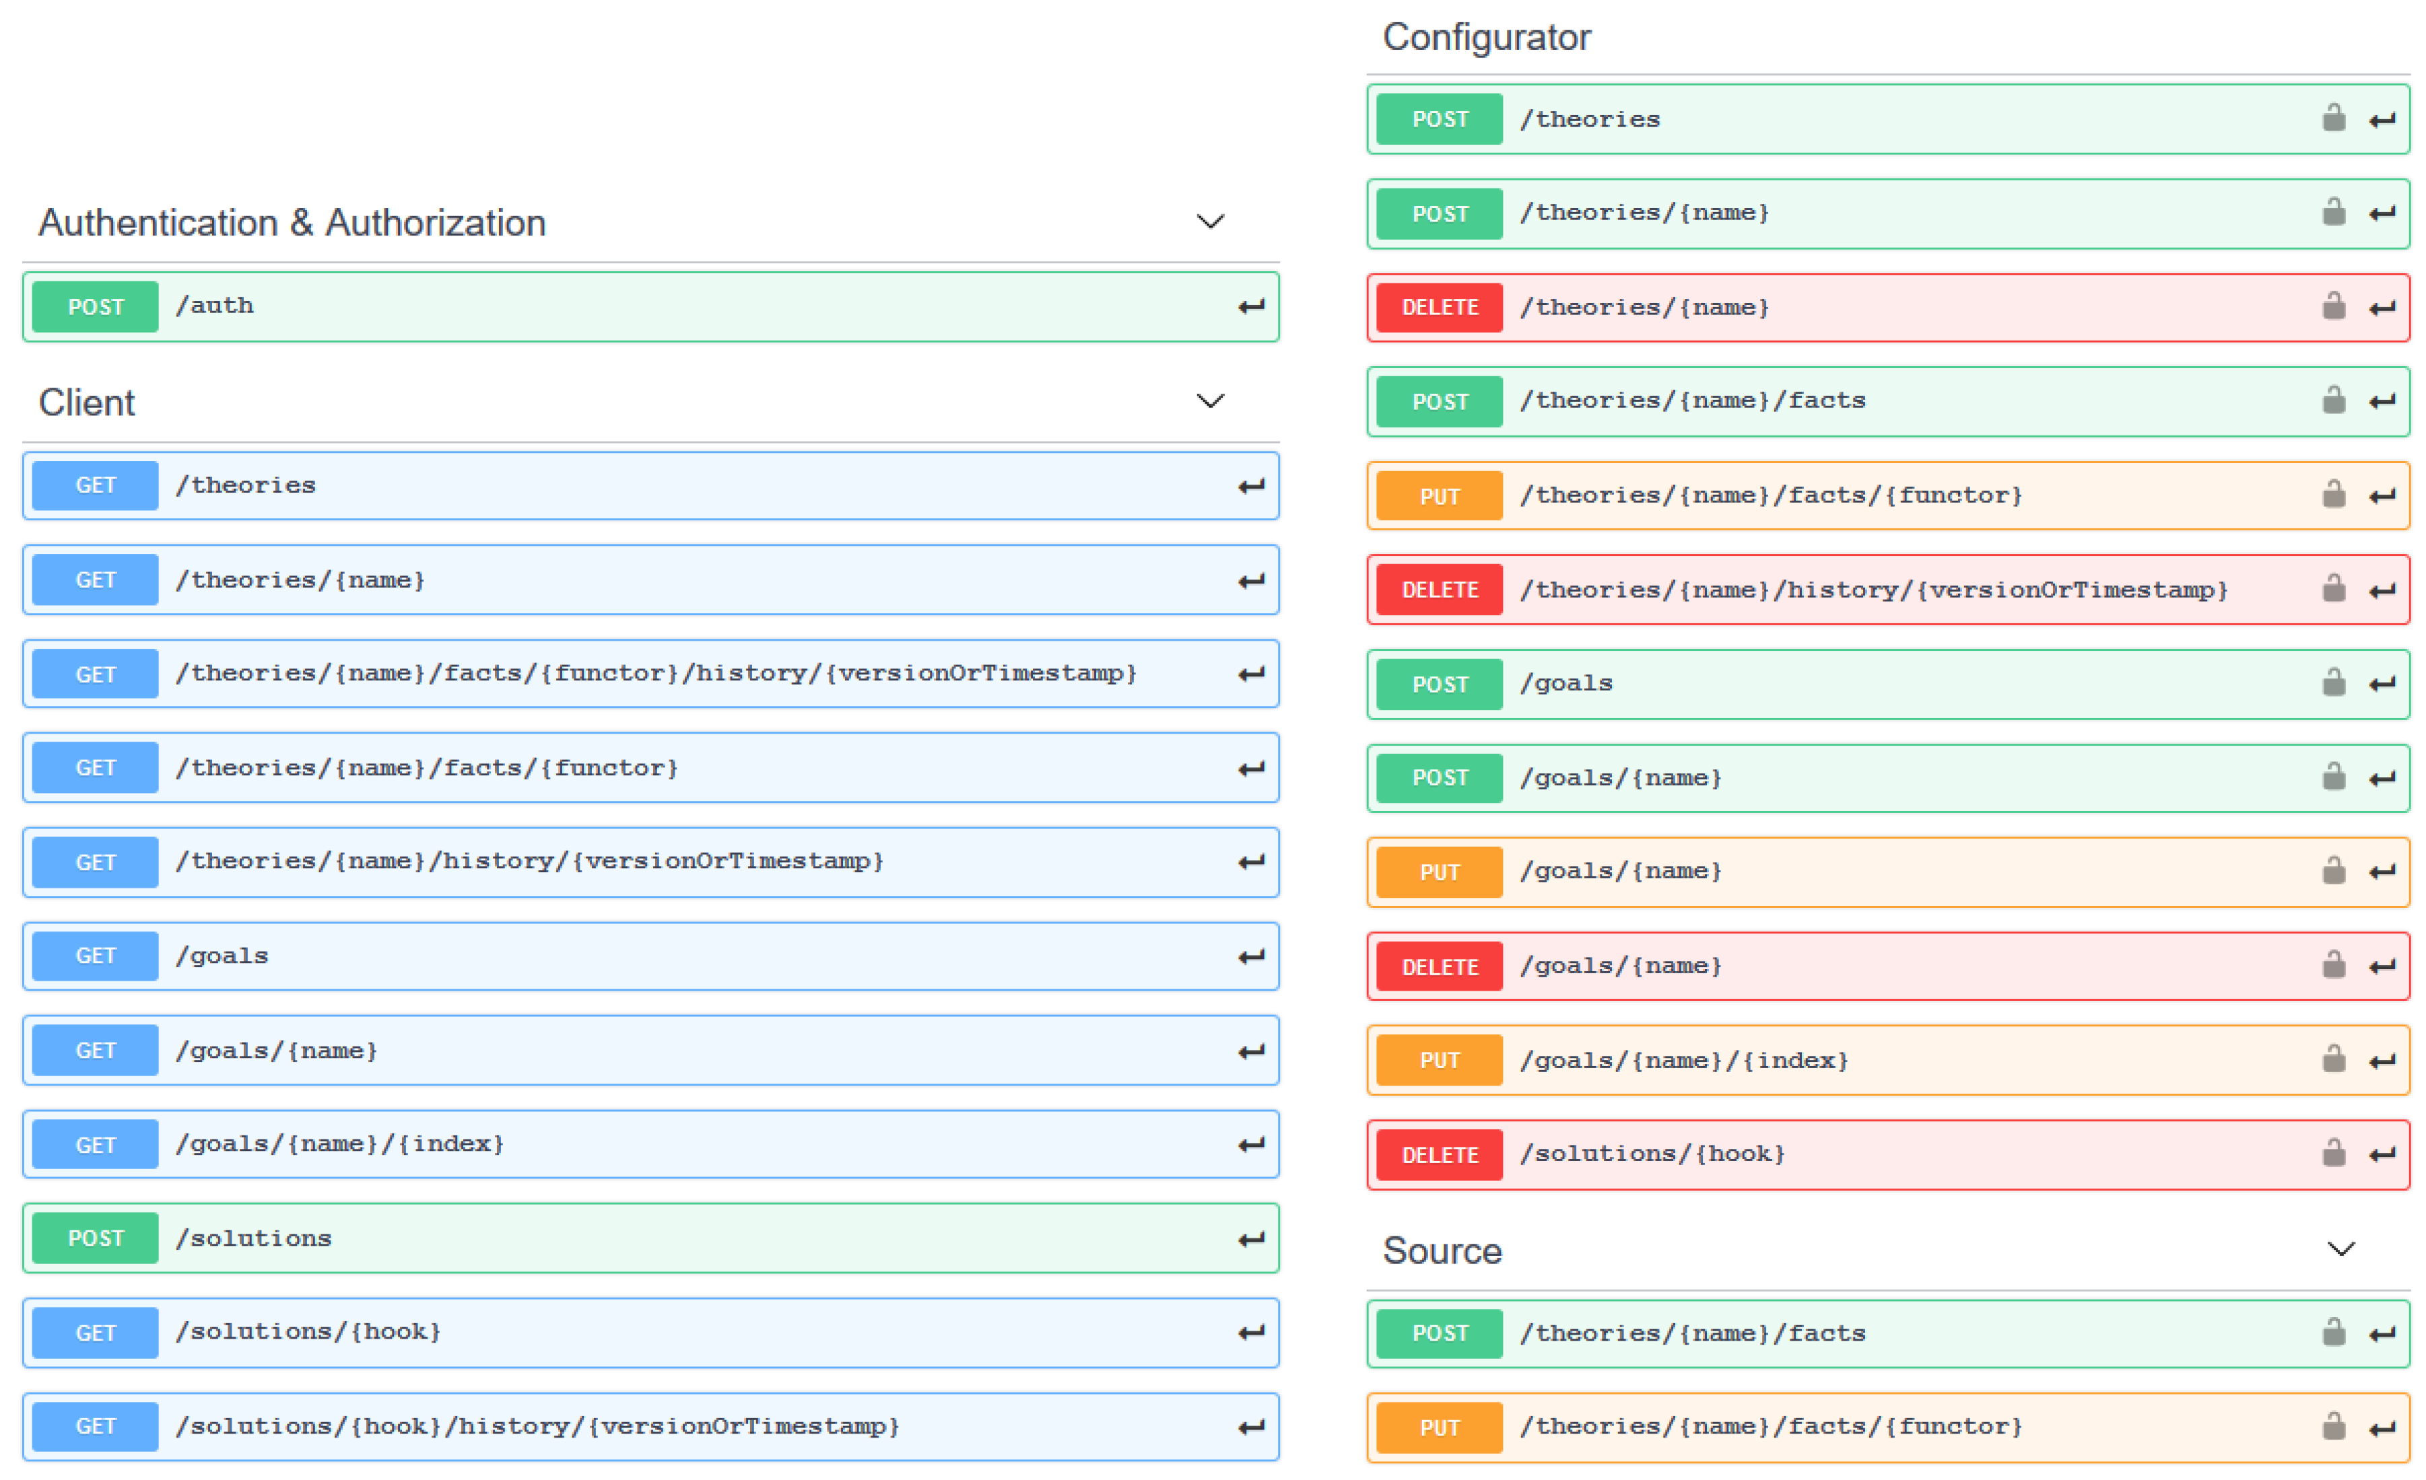Open the GET /solutions/{hook} endpoint path

[308, 1333]
